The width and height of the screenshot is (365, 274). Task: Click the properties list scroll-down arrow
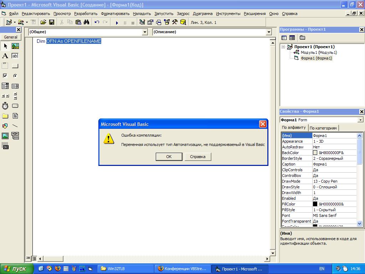point(359,223)
